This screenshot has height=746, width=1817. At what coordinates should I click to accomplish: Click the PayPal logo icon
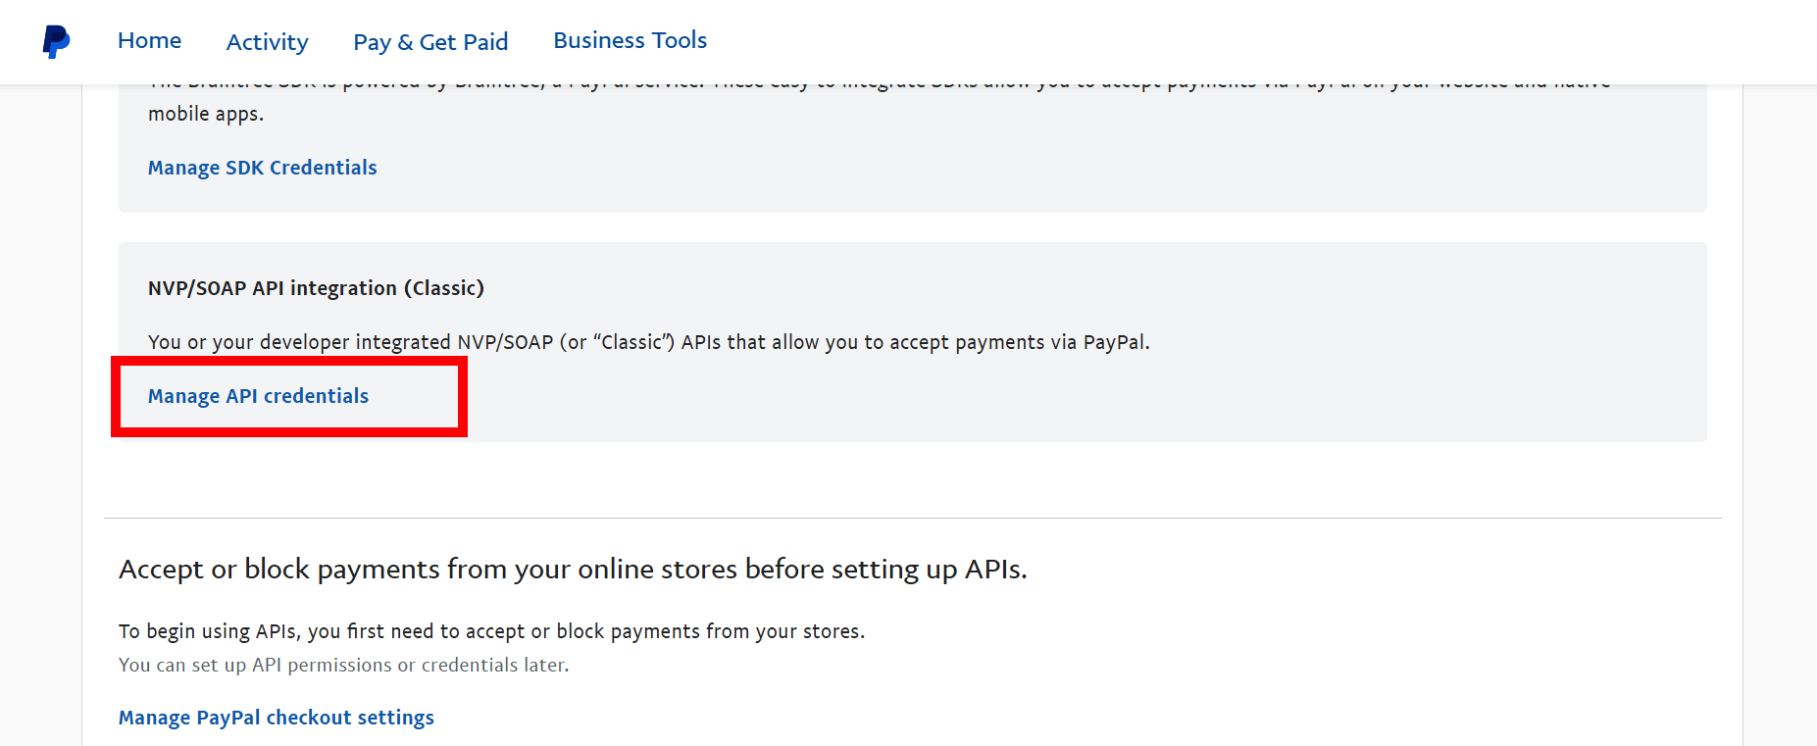56,41
